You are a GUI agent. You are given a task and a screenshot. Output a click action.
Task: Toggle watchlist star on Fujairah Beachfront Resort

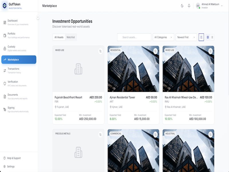click(x=100, y=51)
